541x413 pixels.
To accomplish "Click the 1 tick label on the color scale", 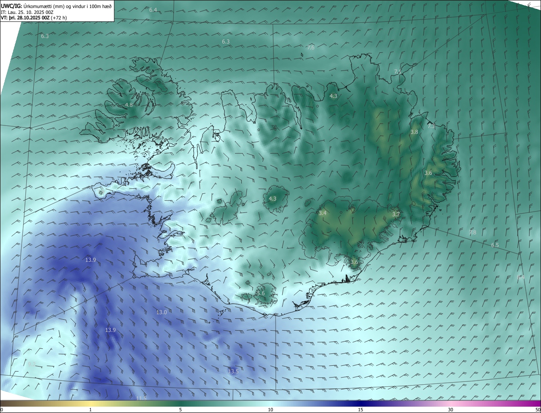I will coord(90,410).
